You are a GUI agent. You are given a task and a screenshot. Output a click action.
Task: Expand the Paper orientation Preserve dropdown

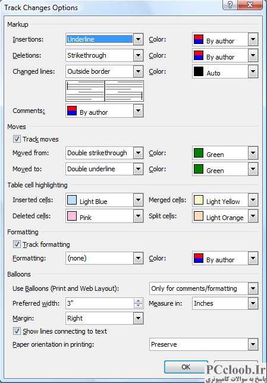253,345
